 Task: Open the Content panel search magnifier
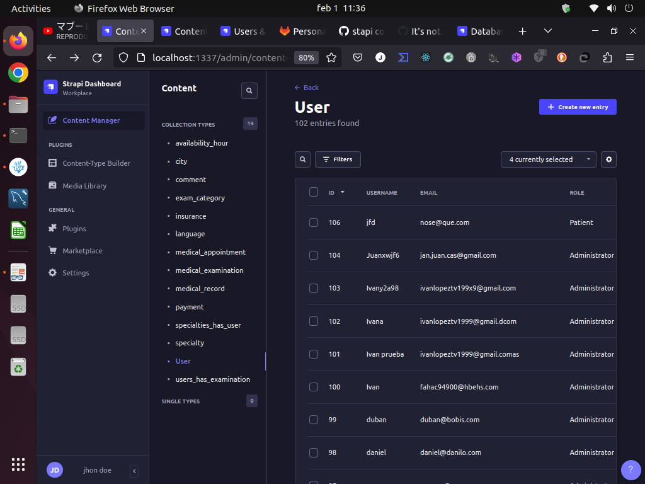click(249, 90)
